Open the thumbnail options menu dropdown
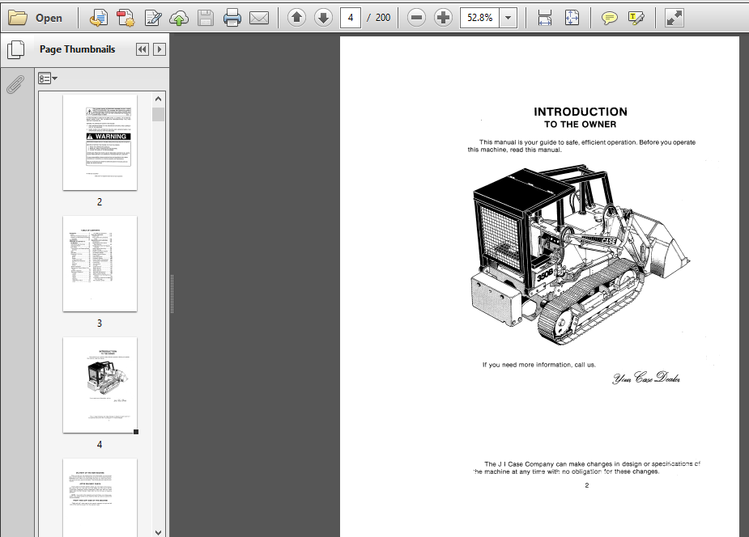749x537 pixels. (48, 78)
